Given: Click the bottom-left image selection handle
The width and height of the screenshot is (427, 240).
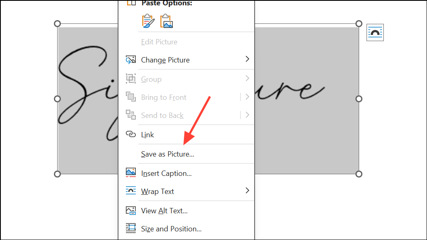Looking at the screenshot, I should 57,174.
